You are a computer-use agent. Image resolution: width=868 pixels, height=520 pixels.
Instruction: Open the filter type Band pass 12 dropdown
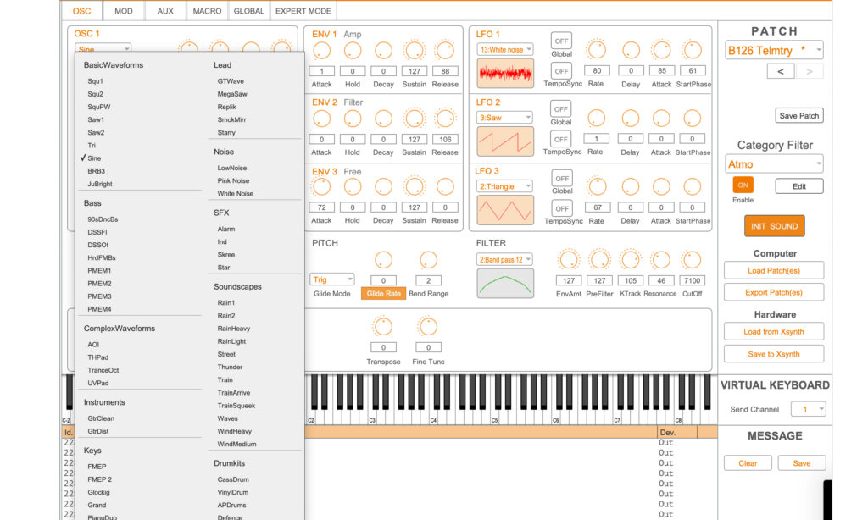504,259
